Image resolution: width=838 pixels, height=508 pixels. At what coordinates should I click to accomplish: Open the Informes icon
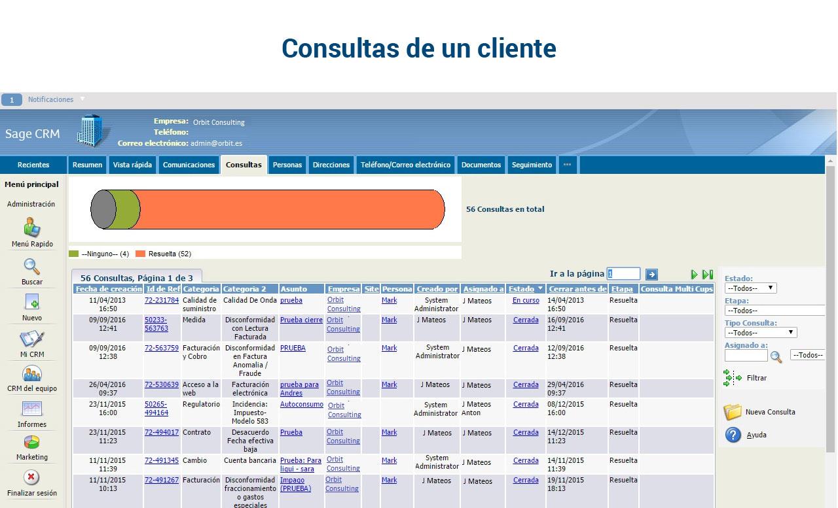(x=32, y=409)
